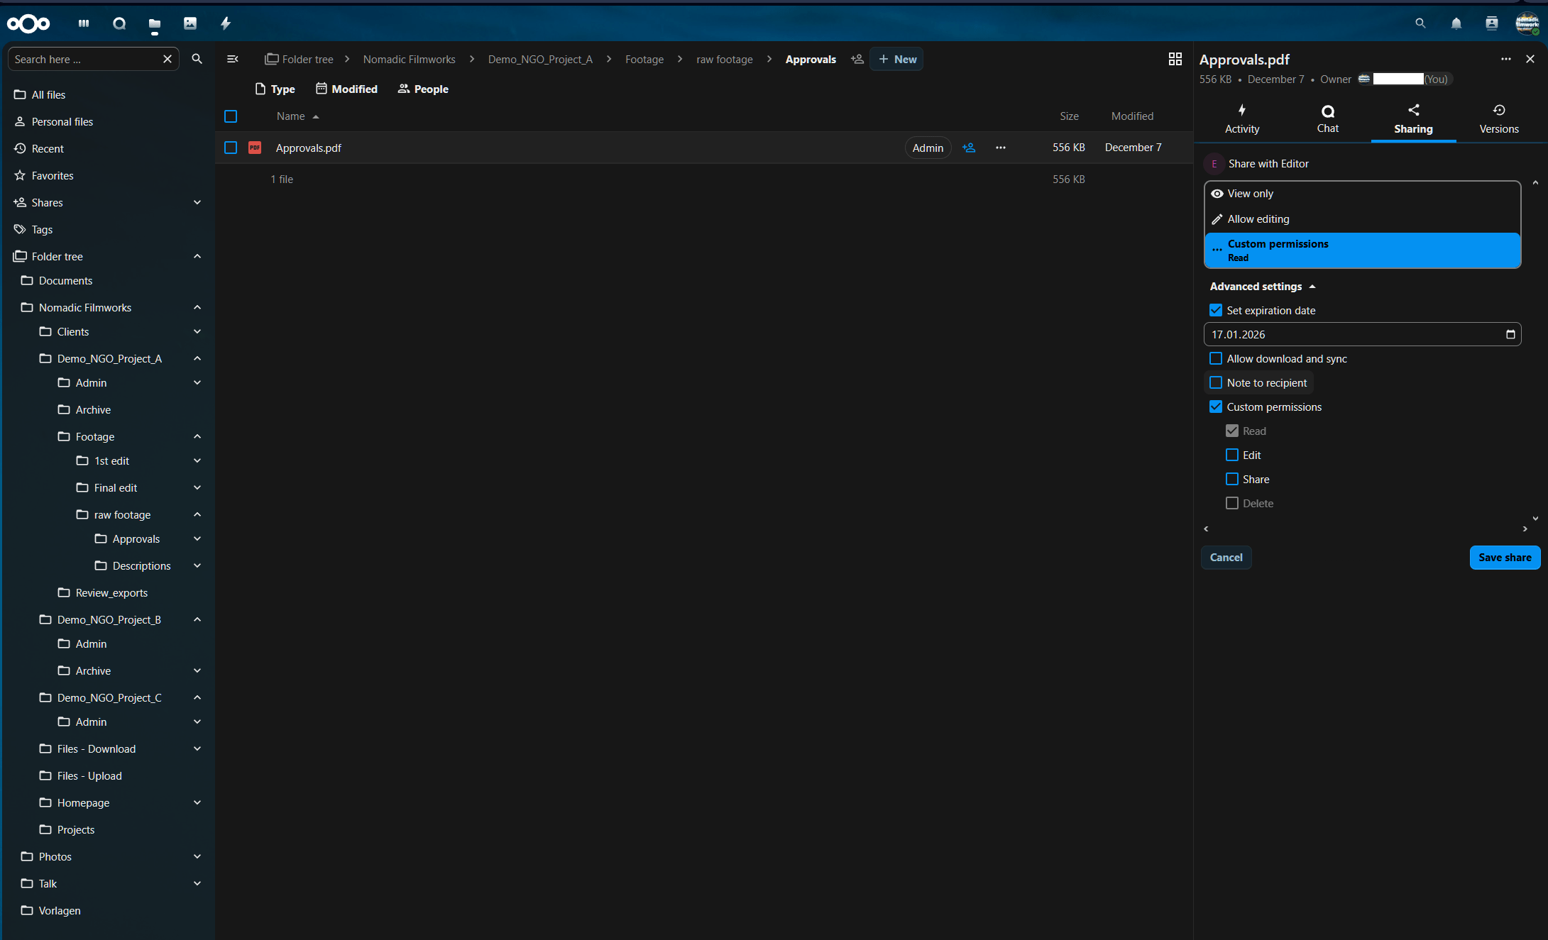The image size is (1548, 940).
Task: Enable the Note to recipient checkbox
Action: [x=1216, y=382]
